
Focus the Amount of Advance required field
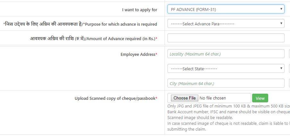226,38
